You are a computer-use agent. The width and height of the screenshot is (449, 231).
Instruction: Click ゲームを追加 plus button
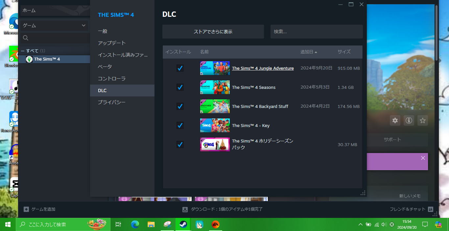click(26, 209)
